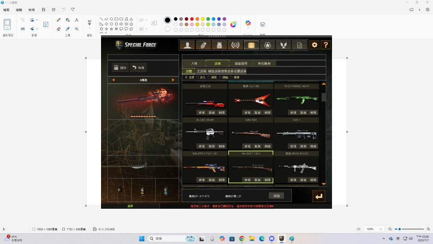Image resolution: width=433 pixels, height=244 pixels.
Task: Expand the Copilot dropdown chevron
Action: 248,28
